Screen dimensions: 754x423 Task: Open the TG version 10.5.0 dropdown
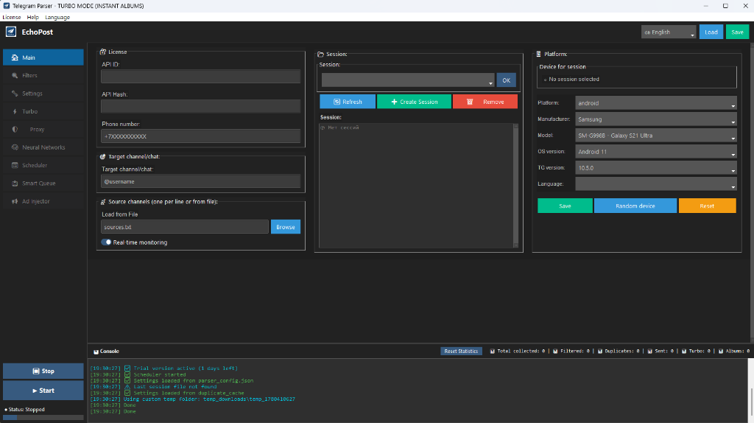click(x=656, y=168)
